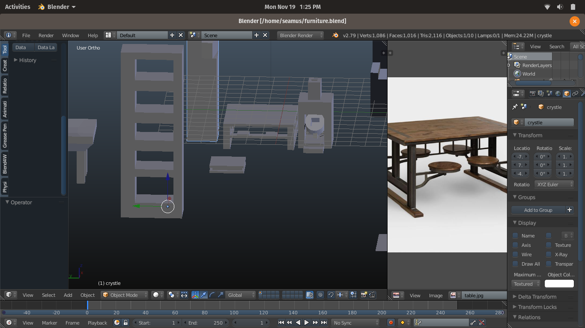The height and width of the screenshot is (328, 585).
Task: Open the Render properties camera tab
Action: 532,94
